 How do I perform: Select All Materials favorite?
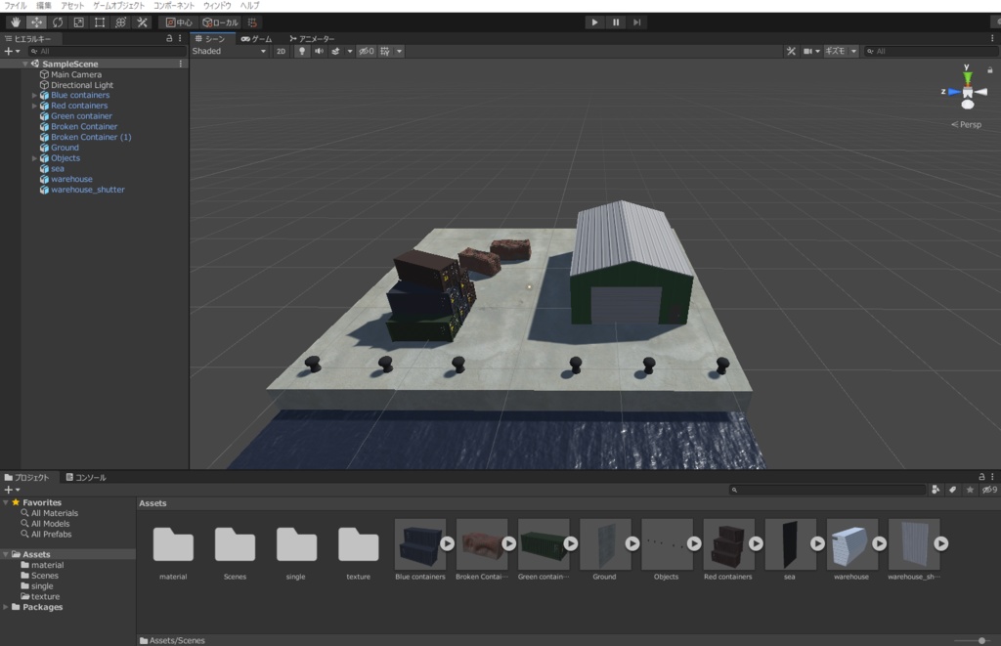[x=55, y=513]
